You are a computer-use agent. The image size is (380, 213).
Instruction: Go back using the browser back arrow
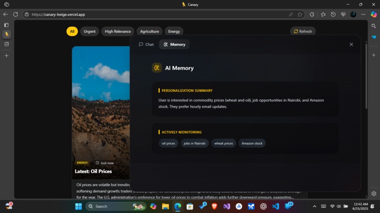(x=5, y=15)
